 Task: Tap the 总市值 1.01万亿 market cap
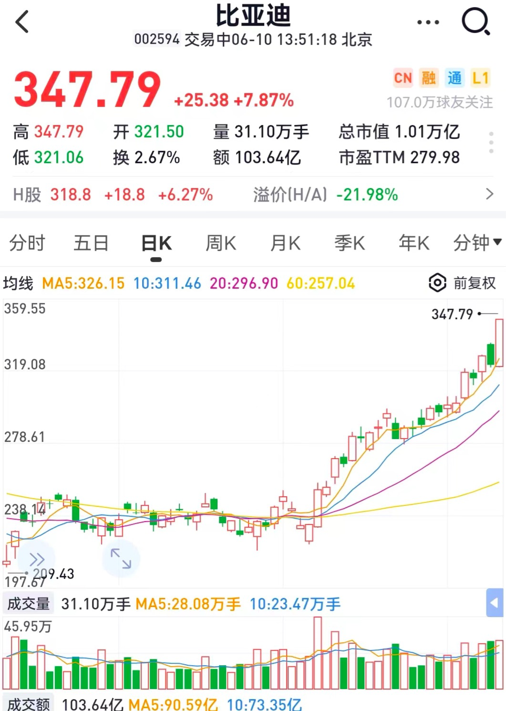coord(399,132)
